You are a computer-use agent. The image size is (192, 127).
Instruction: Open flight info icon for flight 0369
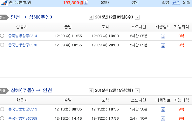[163, 119]
